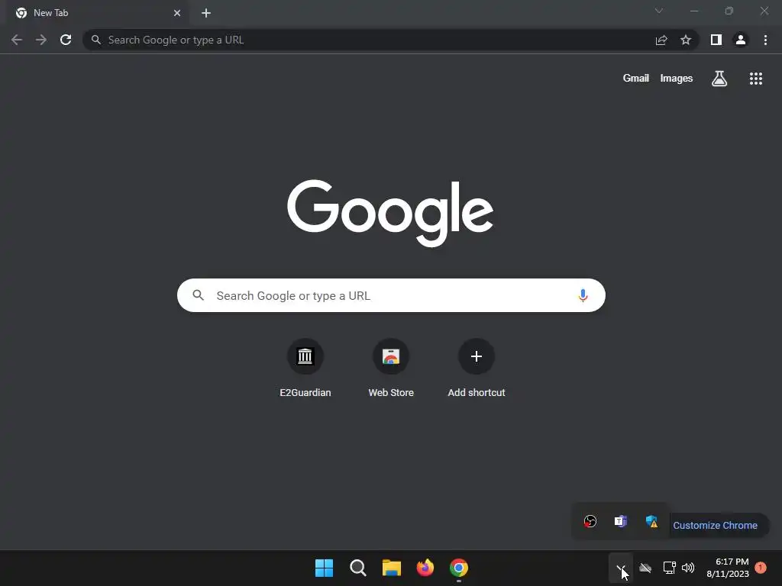This screenshot has width=782, height=586.
Task: Open the tab search chevron in title bar
Action: pyautogui.click(x=659, y=11)
